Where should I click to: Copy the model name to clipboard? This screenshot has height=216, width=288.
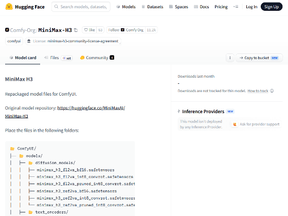pos(76,30)
